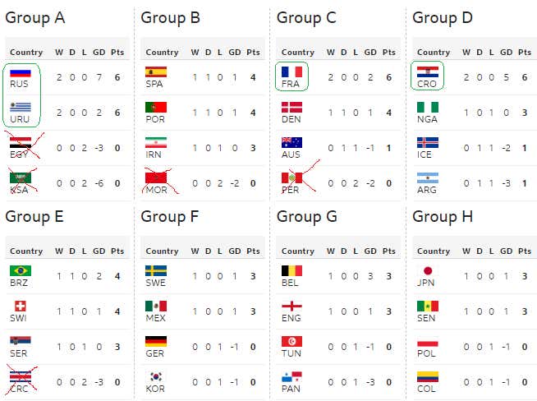
Task: Click the Group A heading
Action: coord(35,17)
